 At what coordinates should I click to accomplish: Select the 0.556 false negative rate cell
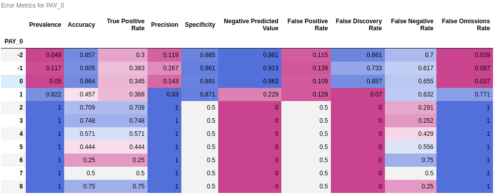411,147
